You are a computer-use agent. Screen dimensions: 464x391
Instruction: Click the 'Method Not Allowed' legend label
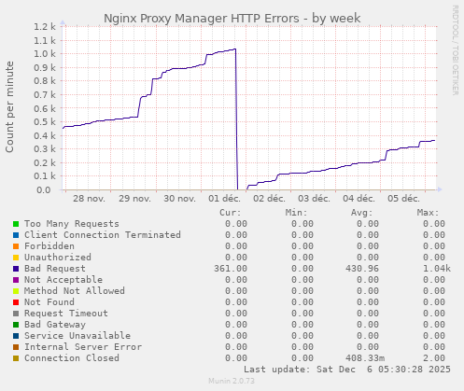click(75, 291)
